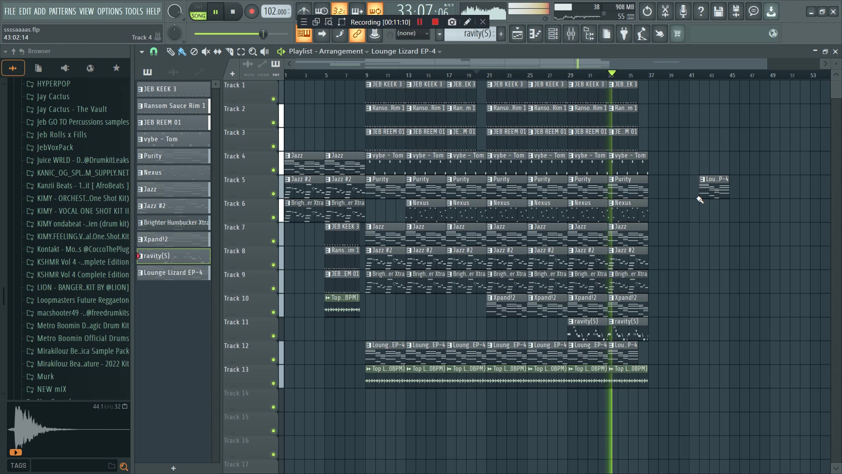Open the Lounge Lizard EP-4 pattern dropdown

406,51
